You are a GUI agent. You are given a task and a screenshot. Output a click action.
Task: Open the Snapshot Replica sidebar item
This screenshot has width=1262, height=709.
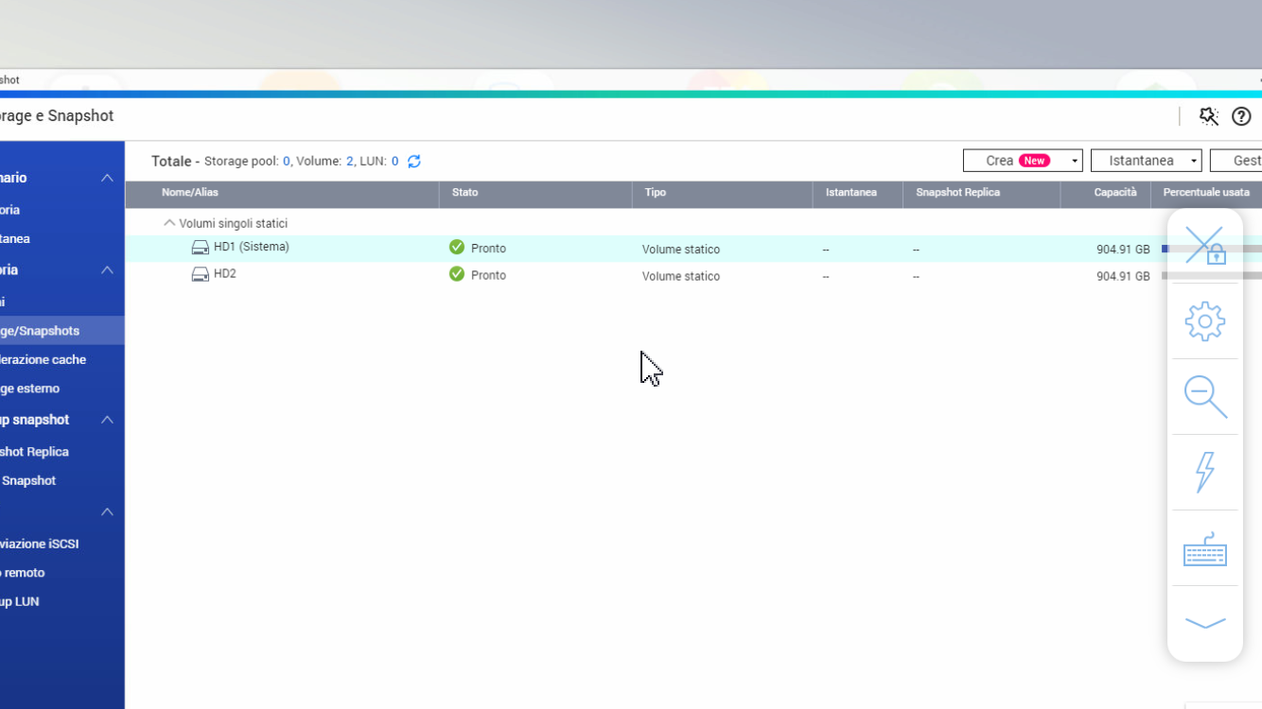35,452
